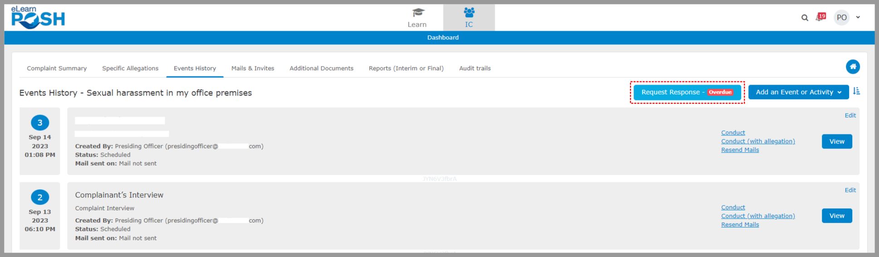Open the IC committee section
879x257 pixels.
click(469, 18)
